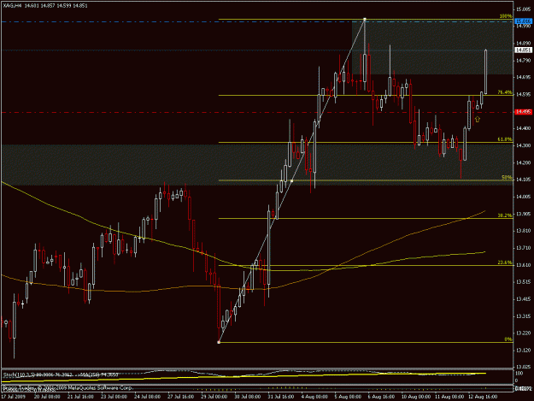
Task: Click the 12 Aug 16:00 time label
Action: tap(483, 397)
